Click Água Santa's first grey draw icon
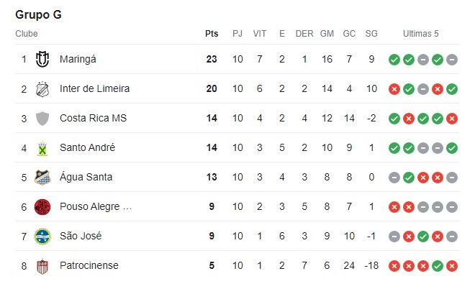Viewport: 475px width, 289px height. click(x=394, y=177)
